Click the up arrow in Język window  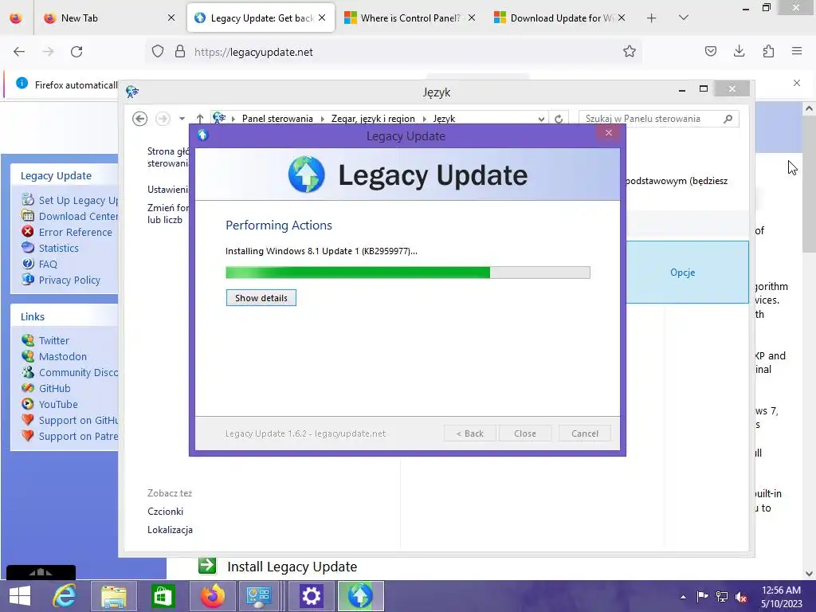(200, 119)
